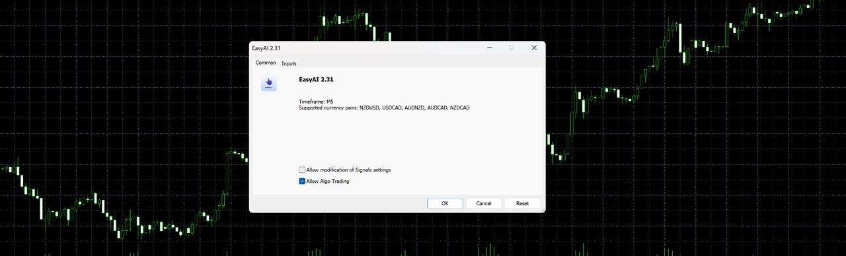Uncheck the Allow Algo Trading checkbox
The height and width of the screenshot is (256, 846).
tap(302, 181)
